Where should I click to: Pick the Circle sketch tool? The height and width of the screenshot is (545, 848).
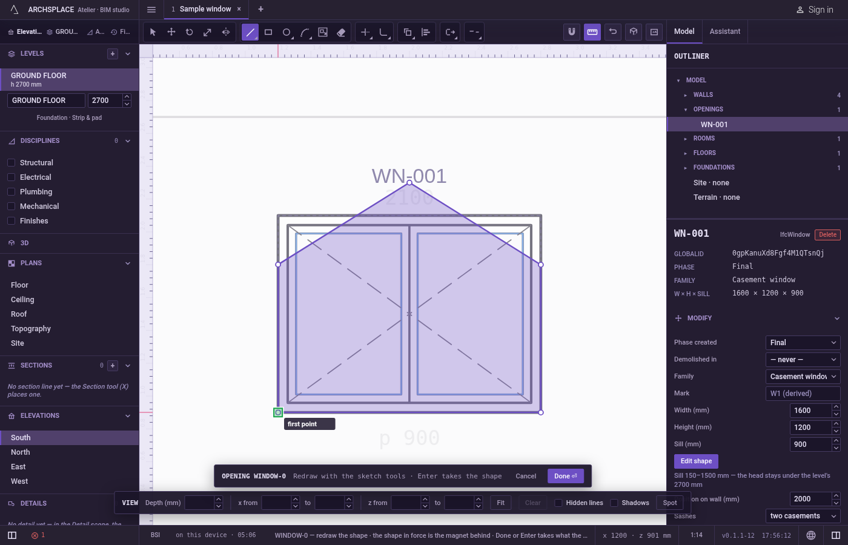(287, 32)
